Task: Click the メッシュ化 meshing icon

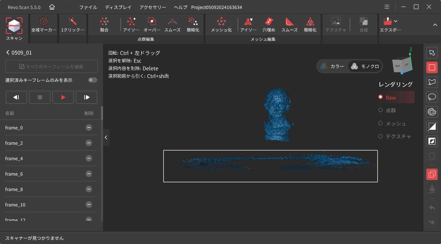Action: (x=221, y=22)
